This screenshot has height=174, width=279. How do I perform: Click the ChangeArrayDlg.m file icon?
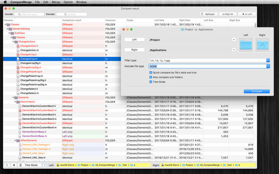tap(18, 68)
